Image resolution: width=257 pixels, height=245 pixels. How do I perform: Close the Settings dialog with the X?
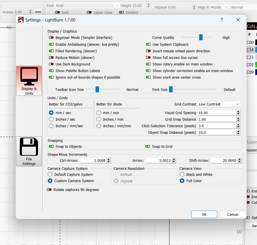238,20
